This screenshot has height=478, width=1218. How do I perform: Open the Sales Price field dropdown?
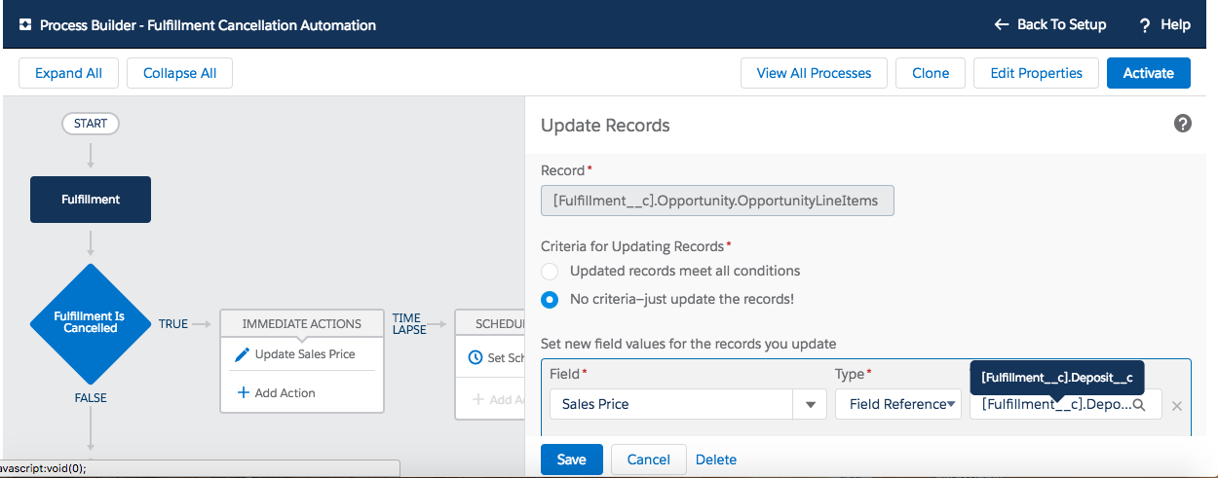810,404
